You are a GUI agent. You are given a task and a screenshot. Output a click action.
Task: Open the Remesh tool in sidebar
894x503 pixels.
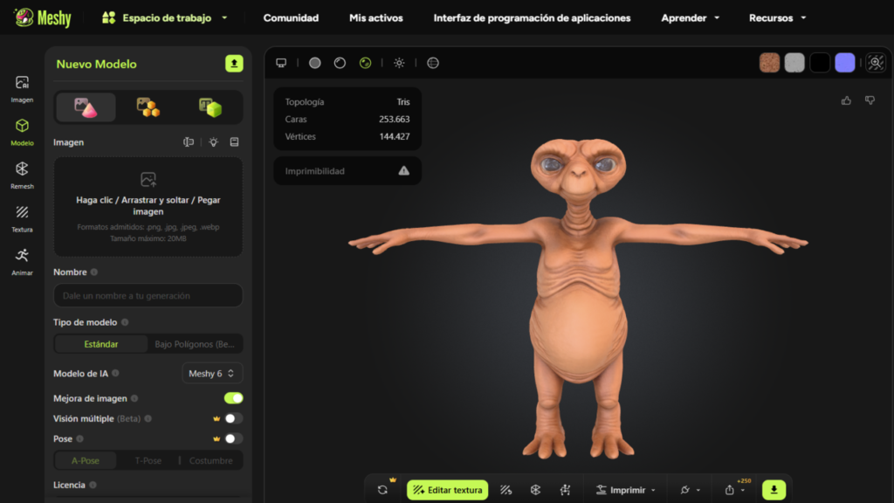(x=22, y=175)
